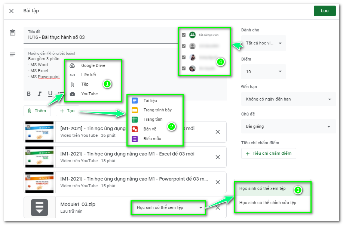Open Excel video thumbnail

point(39,157)
